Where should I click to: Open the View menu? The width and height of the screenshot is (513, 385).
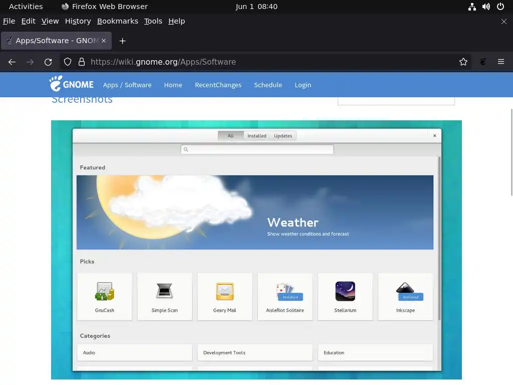50,21
